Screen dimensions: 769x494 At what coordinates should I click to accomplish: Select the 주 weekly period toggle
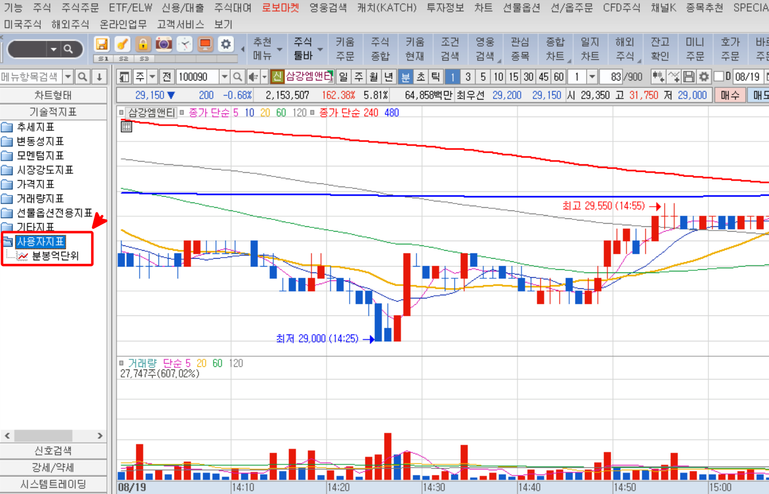(x=359, y=77)
